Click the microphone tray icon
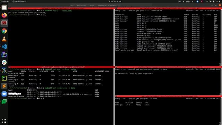 click(x=214, y=1)
